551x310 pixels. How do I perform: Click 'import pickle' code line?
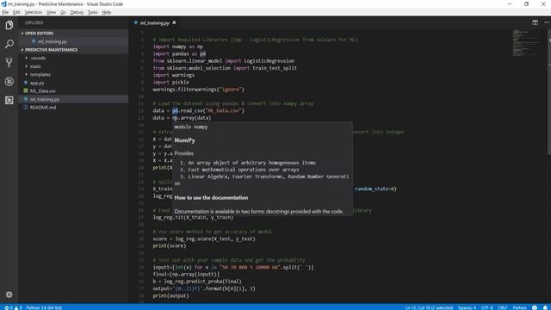click(x=170, y=82)
